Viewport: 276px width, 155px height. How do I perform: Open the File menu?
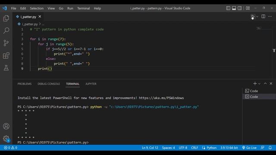13,8
